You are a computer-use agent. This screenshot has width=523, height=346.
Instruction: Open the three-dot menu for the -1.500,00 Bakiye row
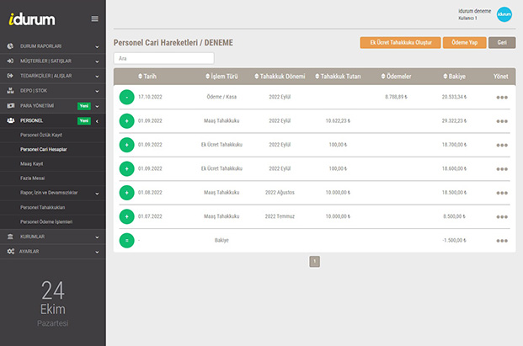[502, 241]
